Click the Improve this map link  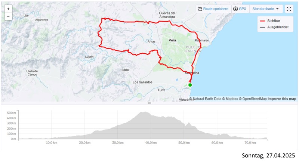click(282, 99)
